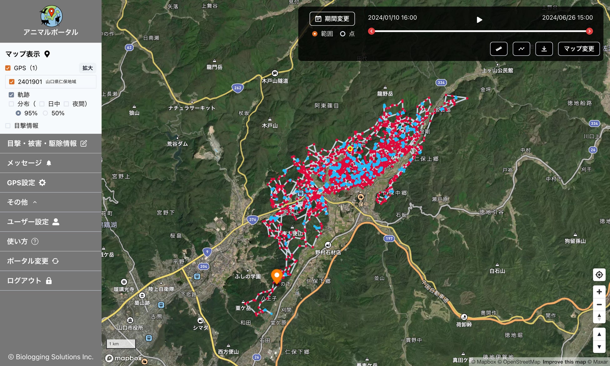Viewport: 610px width, 366px height.
Task: Step timeline start with left red arrow
Action: (x=371, y=31)
